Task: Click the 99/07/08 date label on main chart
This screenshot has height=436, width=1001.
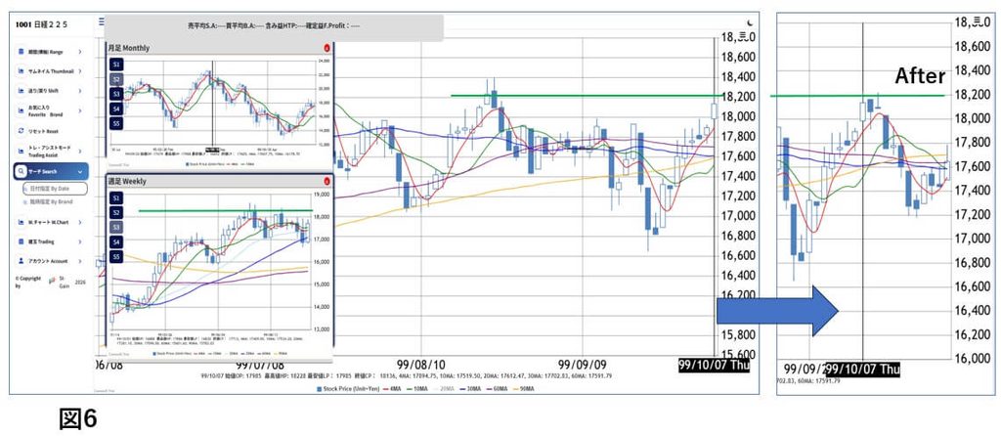Action: (x=260, y=366)
